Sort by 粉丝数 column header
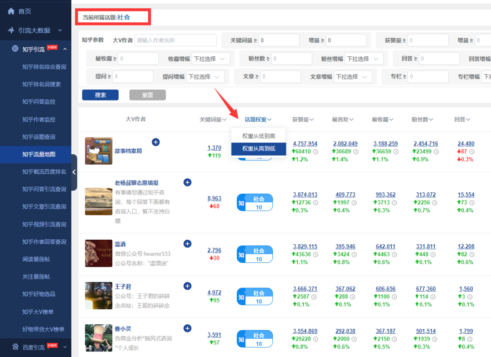The height and width of the screenshot is (357, 491). (x=422, y=119)
